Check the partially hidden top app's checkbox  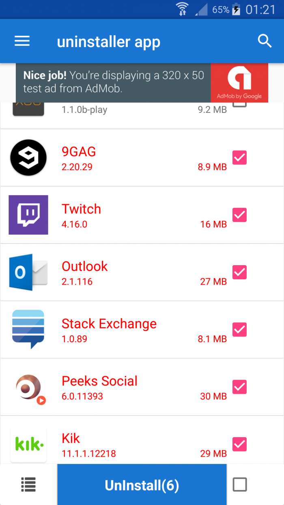point(239,105)
